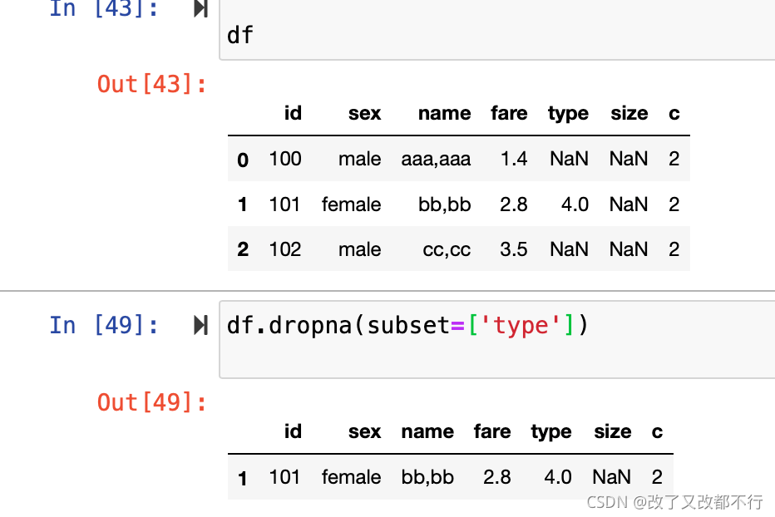Viewport: 775px width, 517px height.
Task: Click the 'name' header in Out[43] table
Action: (x=444, y=114)
